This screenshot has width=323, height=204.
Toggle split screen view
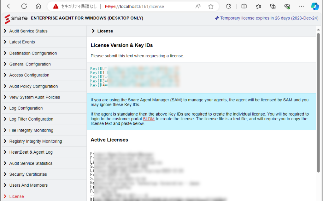(244, 6)
